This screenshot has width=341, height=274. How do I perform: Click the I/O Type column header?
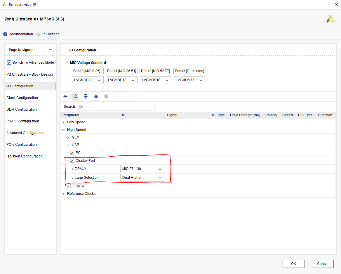pos(219,115)
